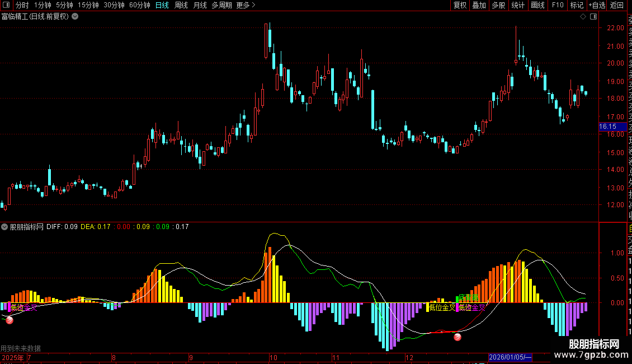Select the 1分钟 period
Image resolution: width=632 pixels, height=364 pixels.
[43, 5]
